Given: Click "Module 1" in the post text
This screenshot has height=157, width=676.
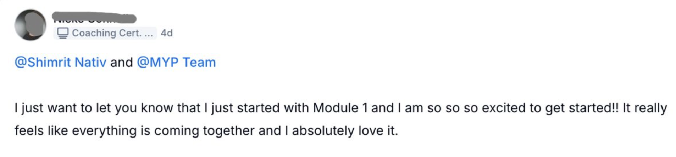Looking at the screenshot, I should (x=340, y=108).
